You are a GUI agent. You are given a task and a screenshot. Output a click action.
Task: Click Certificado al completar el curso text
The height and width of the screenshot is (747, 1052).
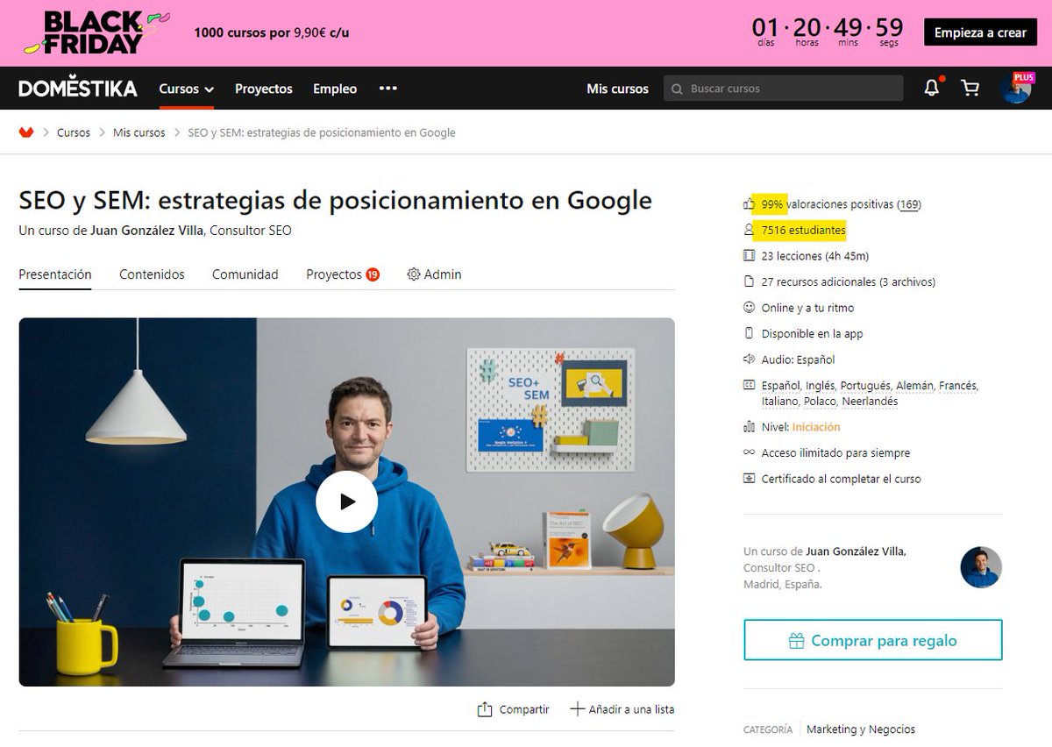842,479
